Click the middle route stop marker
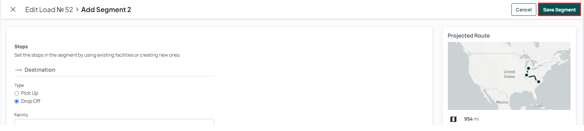This screenshot has width=584, height=131. (527, 75)
